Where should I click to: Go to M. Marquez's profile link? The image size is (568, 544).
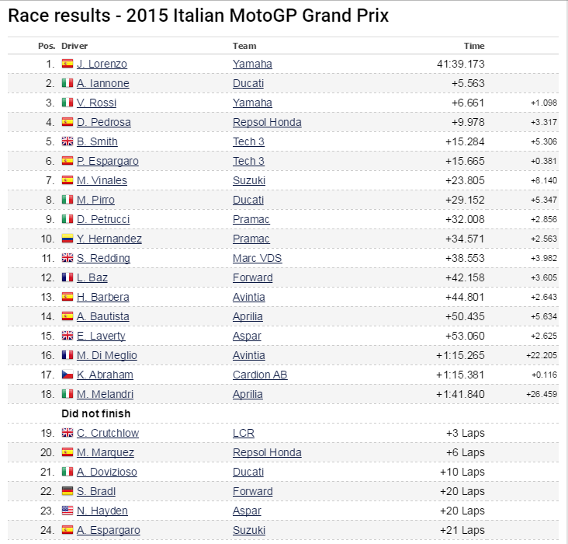click(x=106, y=452)
